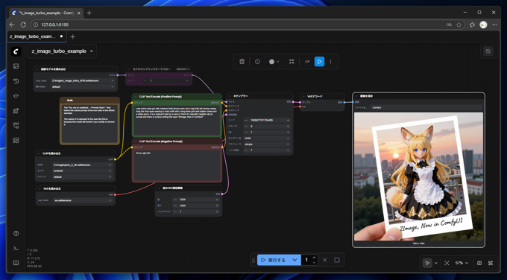Select the browser tab z_image_turbo_example - ComfyUI
The width and height of the screenshot is (507, 280).
(x=46, y=13)
